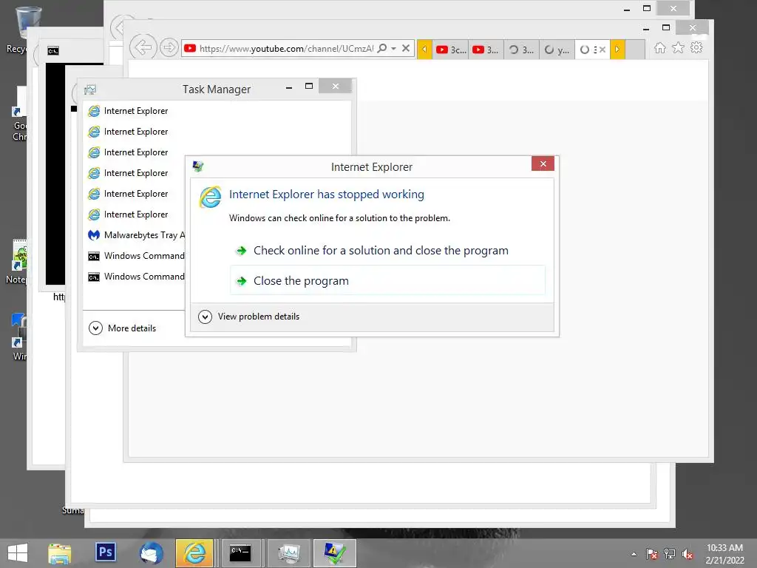Open a new tab in Internet Explorer
The height and width of the screenshot is (568, 757).
click(635, 50)
